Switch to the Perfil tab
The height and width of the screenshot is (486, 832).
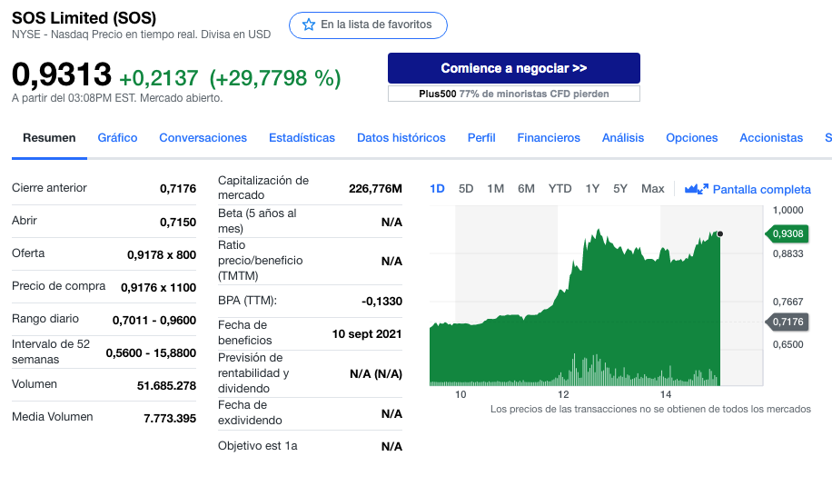[x=481, y=138]
